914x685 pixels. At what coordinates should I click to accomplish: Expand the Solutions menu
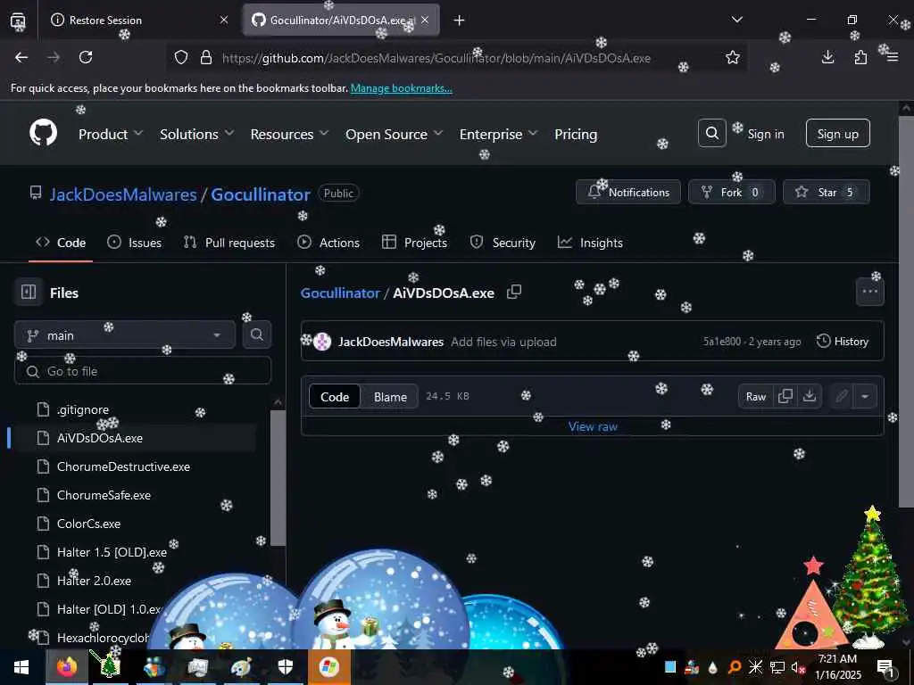coord(197,134)
